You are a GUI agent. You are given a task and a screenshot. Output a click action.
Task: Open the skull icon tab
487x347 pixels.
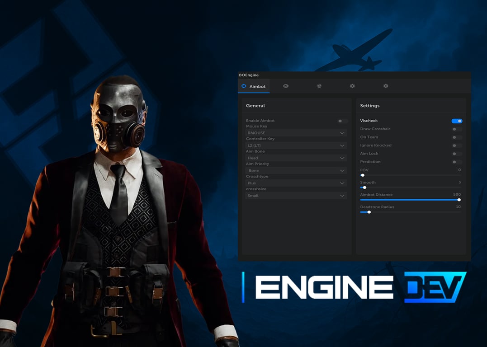click(319, 86)
